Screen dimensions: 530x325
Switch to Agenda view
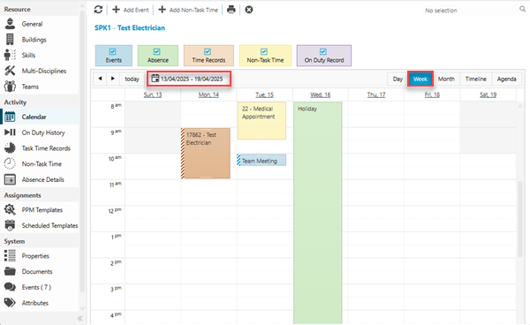pyautogui.click(x=506, y=79)
